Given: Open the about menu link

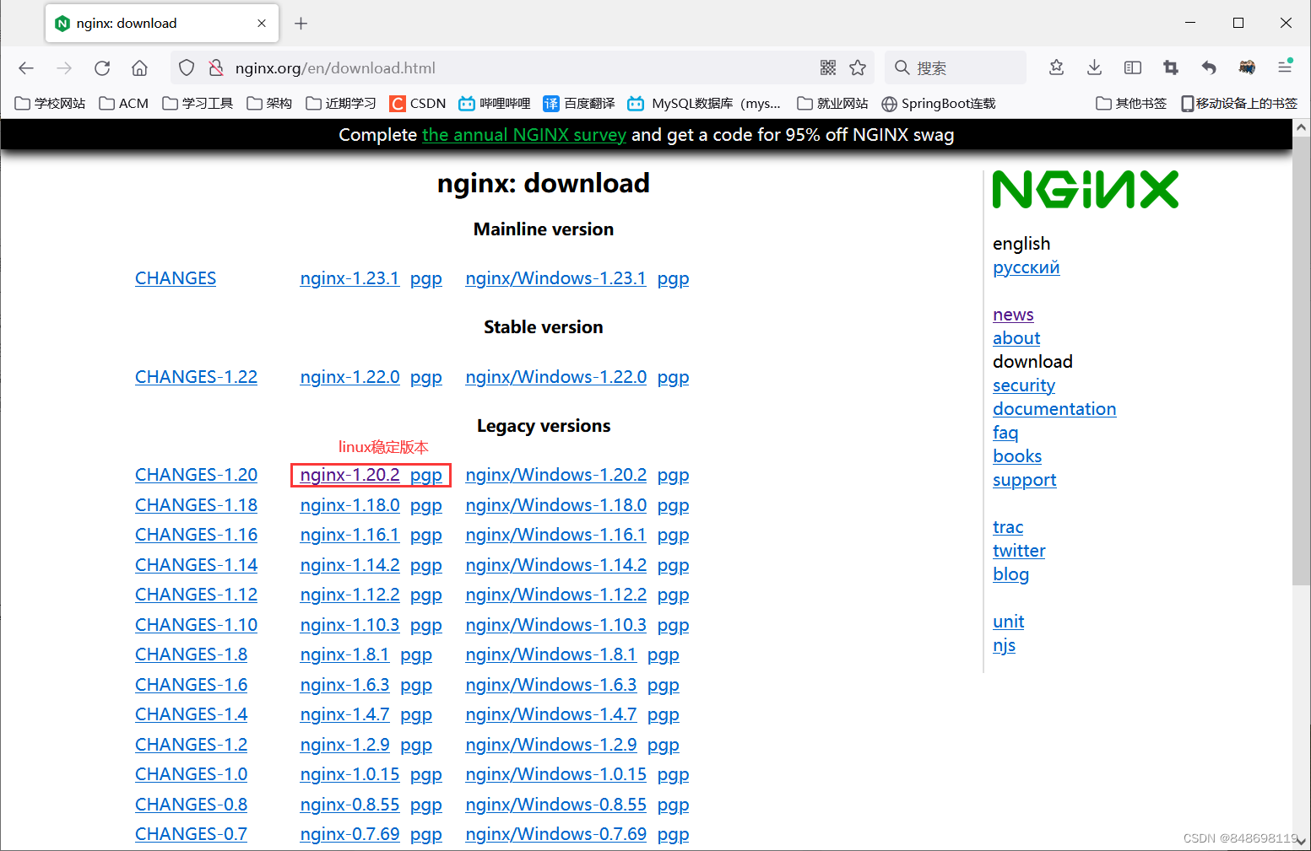Looking at the screenshot, I should pyautogui.click(x=1016, y=338).
